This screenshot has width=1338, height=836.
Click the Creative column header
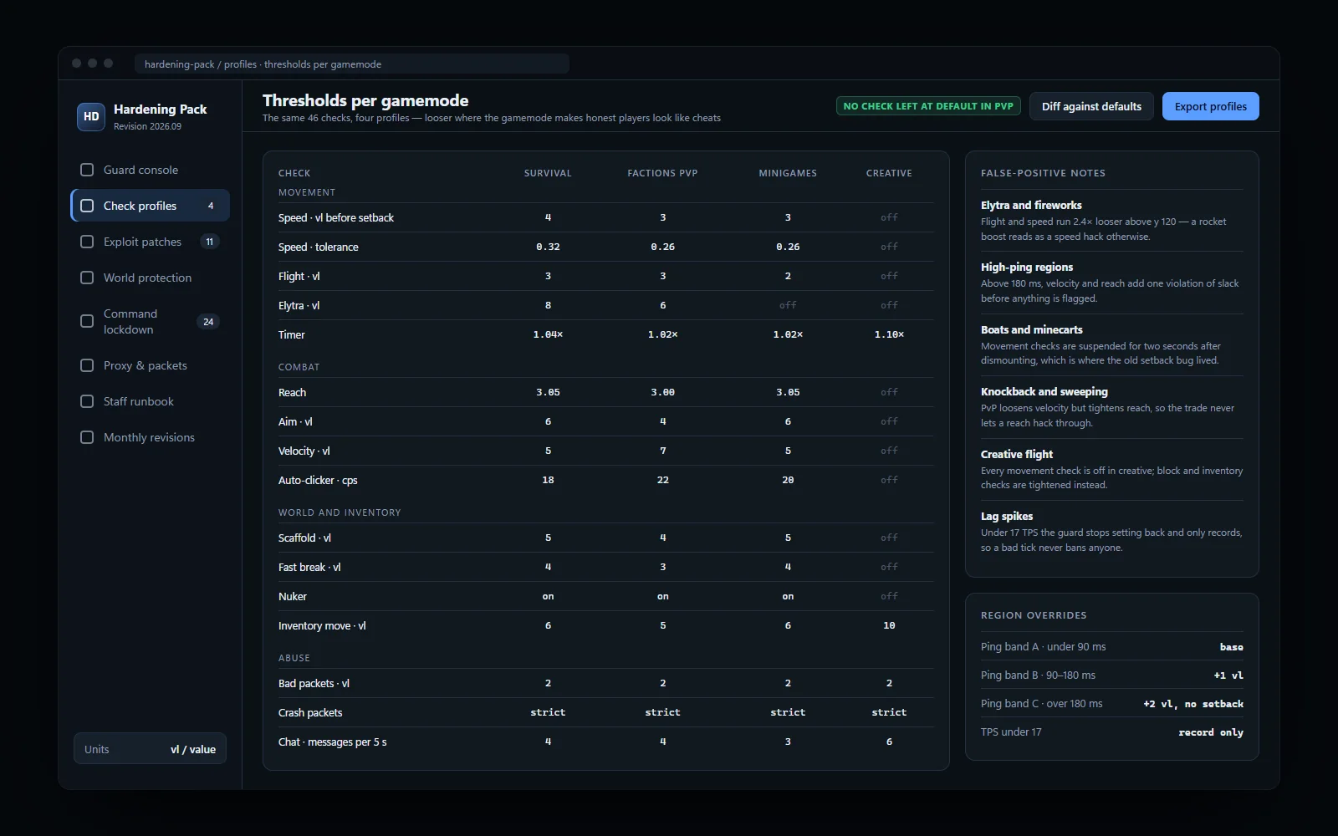click(x=889, y=173)
